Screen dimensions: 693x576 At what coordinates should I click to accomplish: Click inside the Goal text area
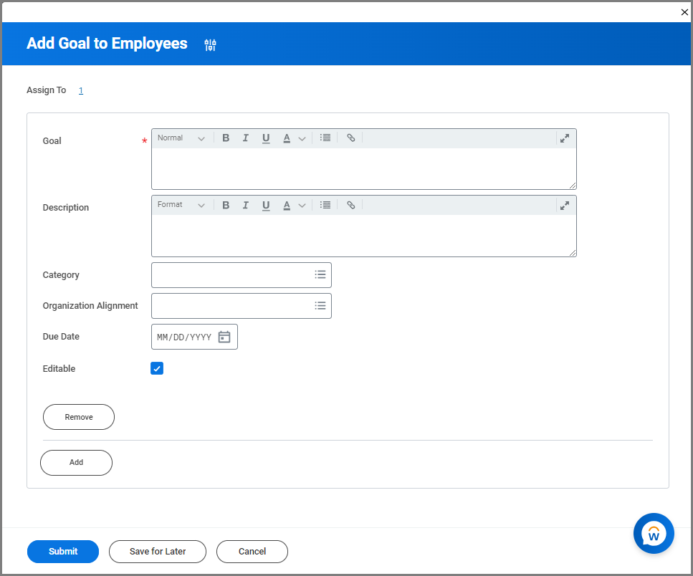tap(363, 168)
